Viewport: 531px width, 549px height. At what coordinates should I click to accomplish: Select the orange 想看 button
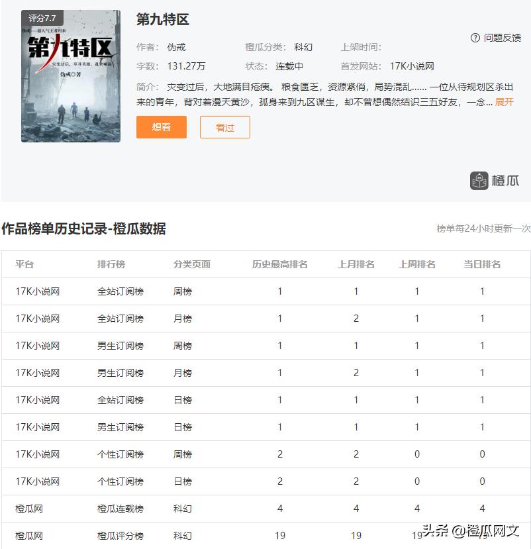coord(161,126)
